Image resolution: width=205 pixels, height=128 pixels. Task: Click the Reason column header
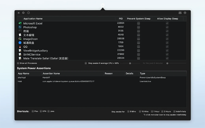point(109,73)
